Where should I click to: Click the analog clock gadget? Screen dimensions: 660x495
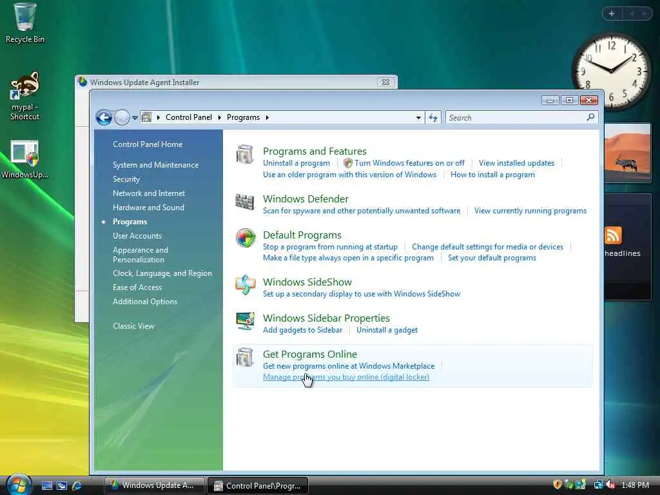point(611,71)
